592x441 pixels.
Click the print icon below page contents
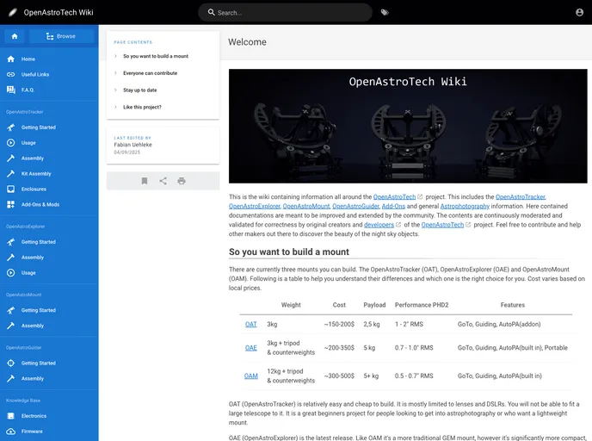[182, 181]
